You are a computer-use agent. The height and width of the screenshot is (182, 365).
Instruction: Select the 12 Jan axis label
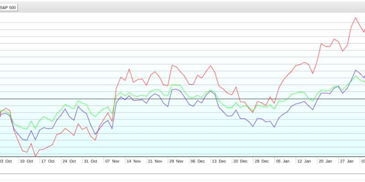(304, 161)
